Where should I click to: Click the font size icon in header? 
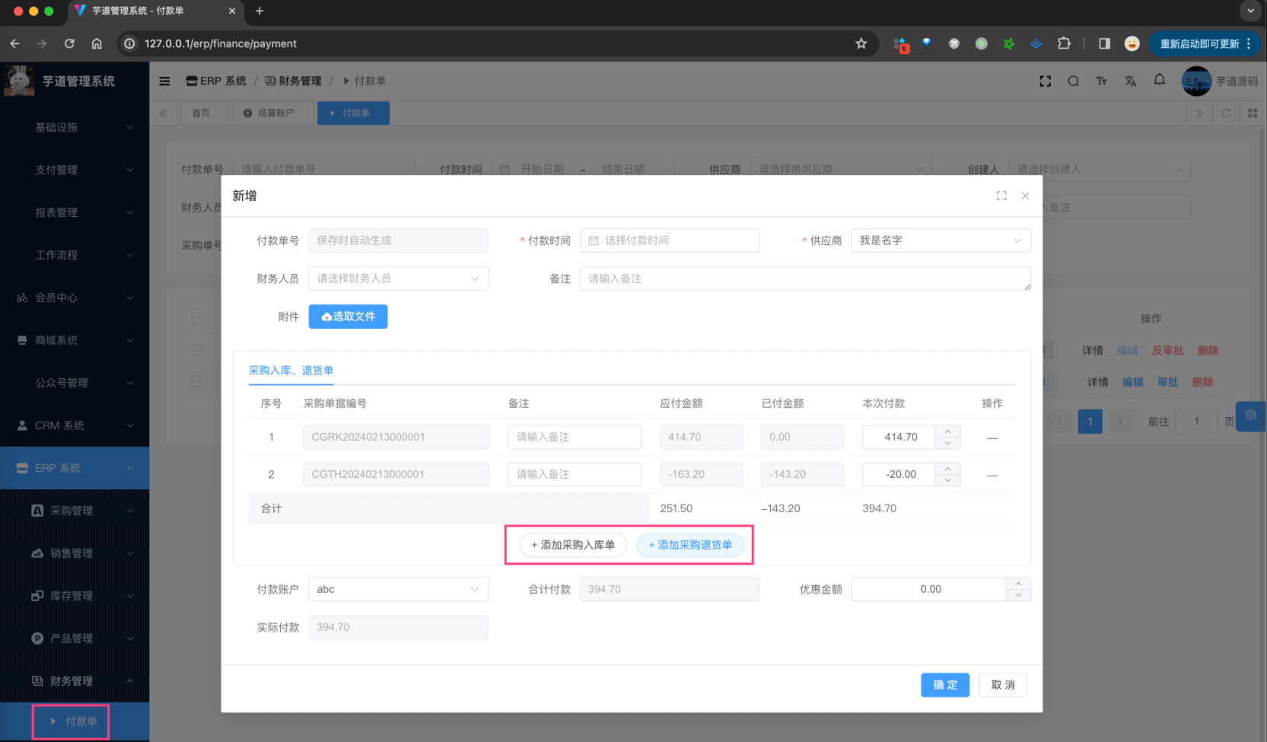1101,81
